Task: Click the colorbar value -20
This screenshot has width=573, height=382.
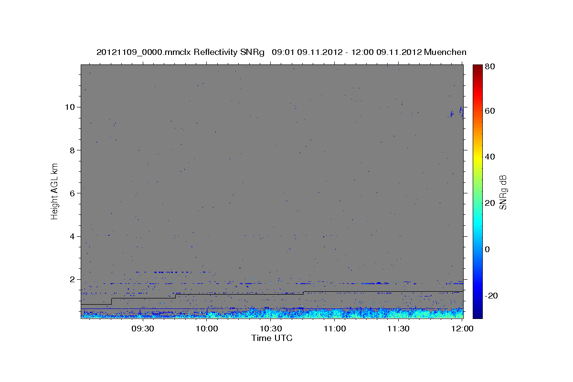Action: pyautogui.click(x=492, y=296)
